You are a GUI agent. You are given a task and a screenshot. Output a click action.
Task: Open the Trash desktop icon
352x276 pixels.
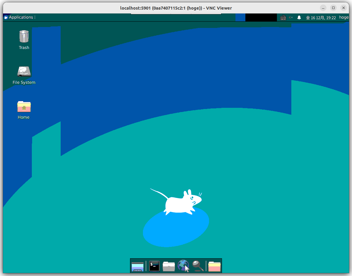24,40
